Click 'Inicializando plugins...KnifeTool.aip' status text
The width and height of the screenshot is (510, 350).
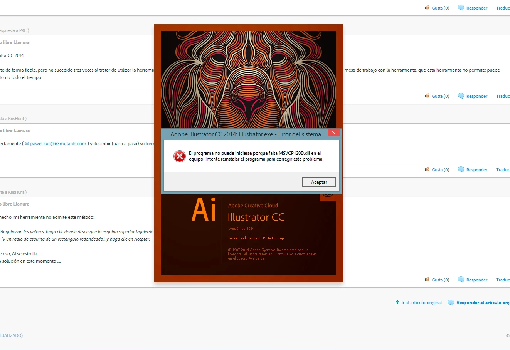coord(256,238)
